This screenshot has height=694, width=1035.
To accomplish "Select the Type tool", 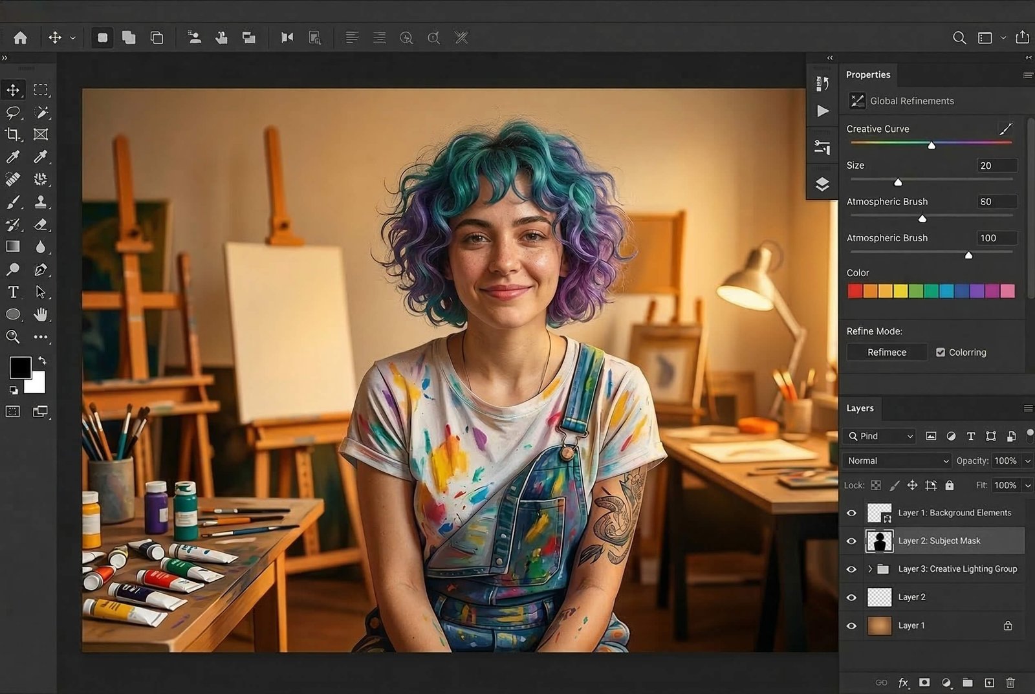I will tap(13, 292).
